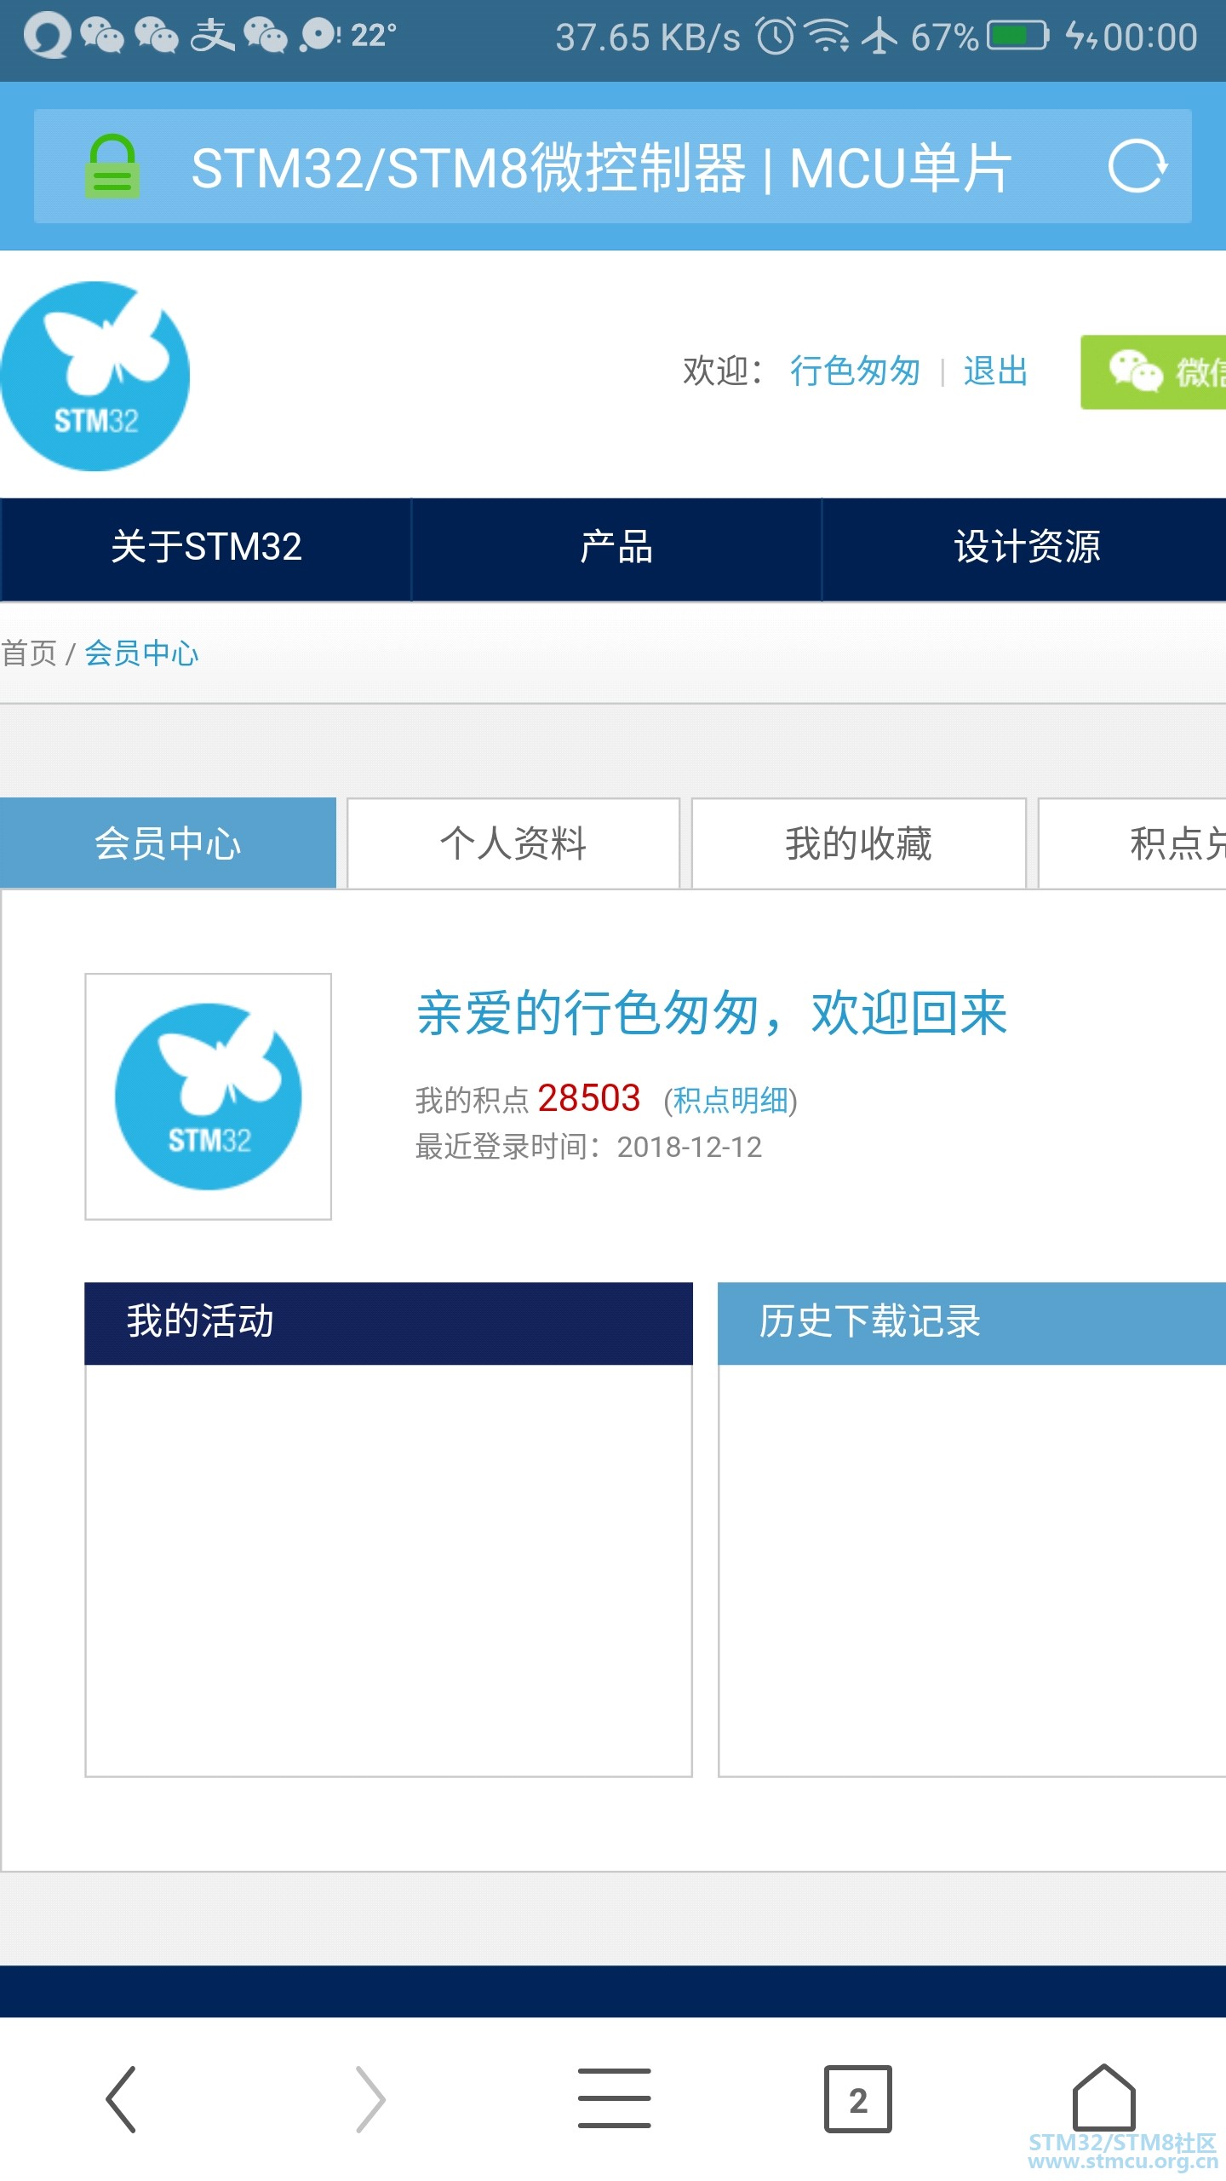Go back with the left arrow
This screenshot has width=1226, height=2181.
click(x=121, y=2098)
